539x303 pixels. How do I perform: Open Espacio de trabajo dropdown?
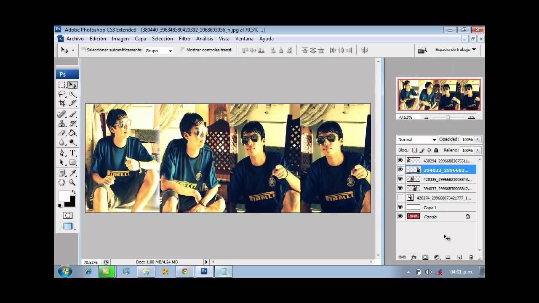click(456, 50)
